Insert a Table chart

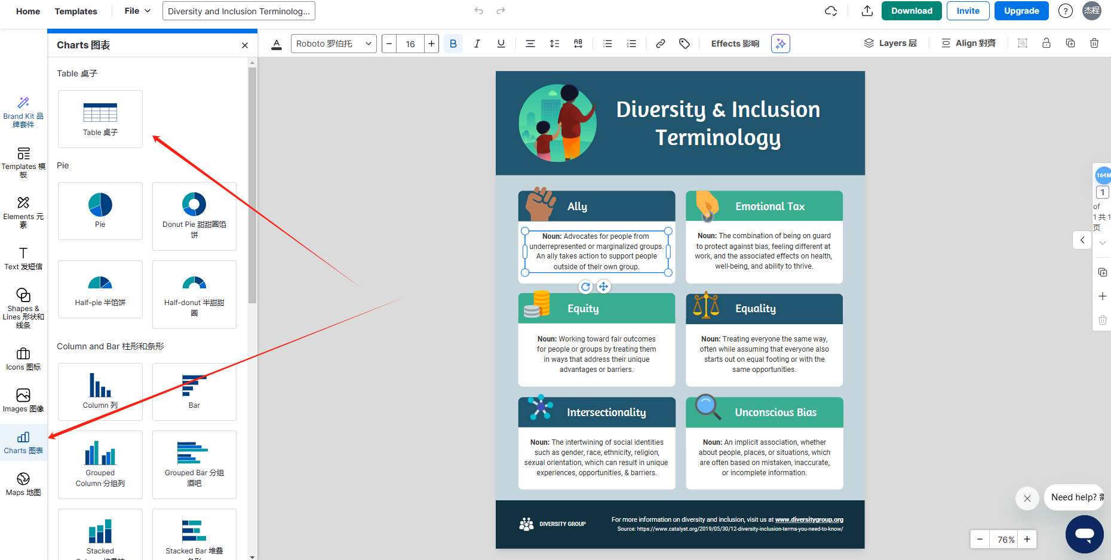click(x=100, y=119)
